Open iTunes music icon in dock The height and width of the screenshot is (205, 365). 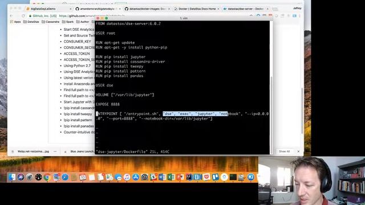(x=127, y=177)
